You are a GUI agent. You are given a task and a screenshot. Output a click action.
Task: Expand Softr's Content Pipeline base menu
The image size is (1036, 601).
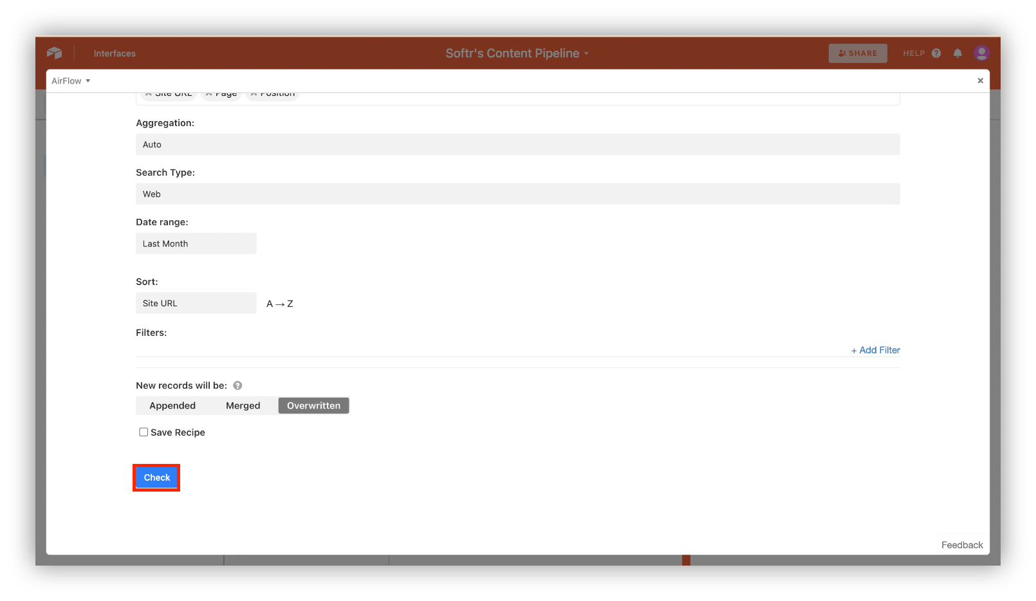click(517, 53)
